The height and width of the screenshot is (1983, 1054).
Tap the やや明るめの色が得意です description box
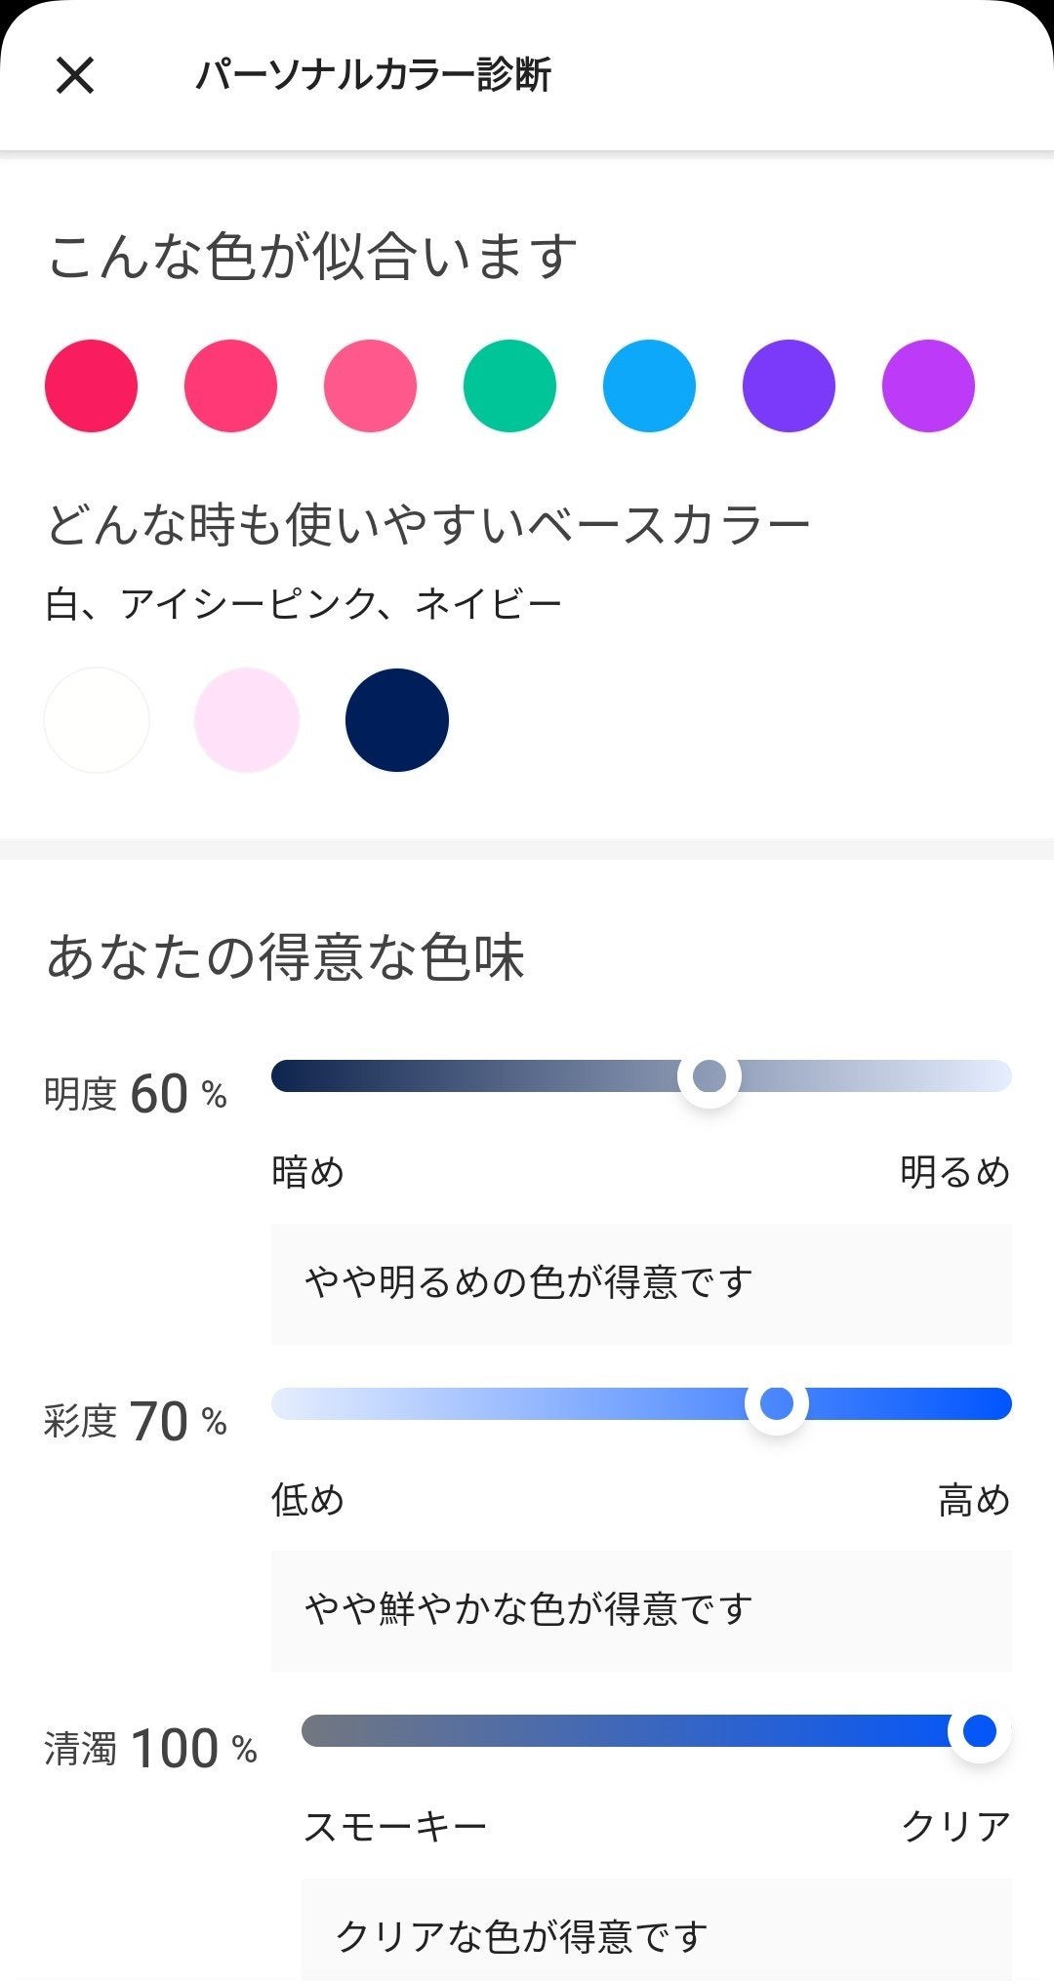click(x=641, y=1283)
